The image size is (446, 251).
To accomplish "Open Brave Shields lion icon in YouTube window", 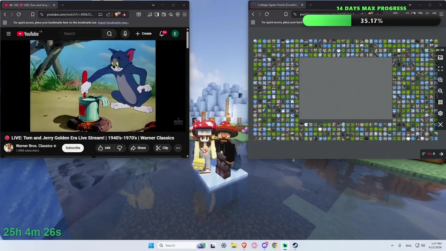I will click(117, 14).
